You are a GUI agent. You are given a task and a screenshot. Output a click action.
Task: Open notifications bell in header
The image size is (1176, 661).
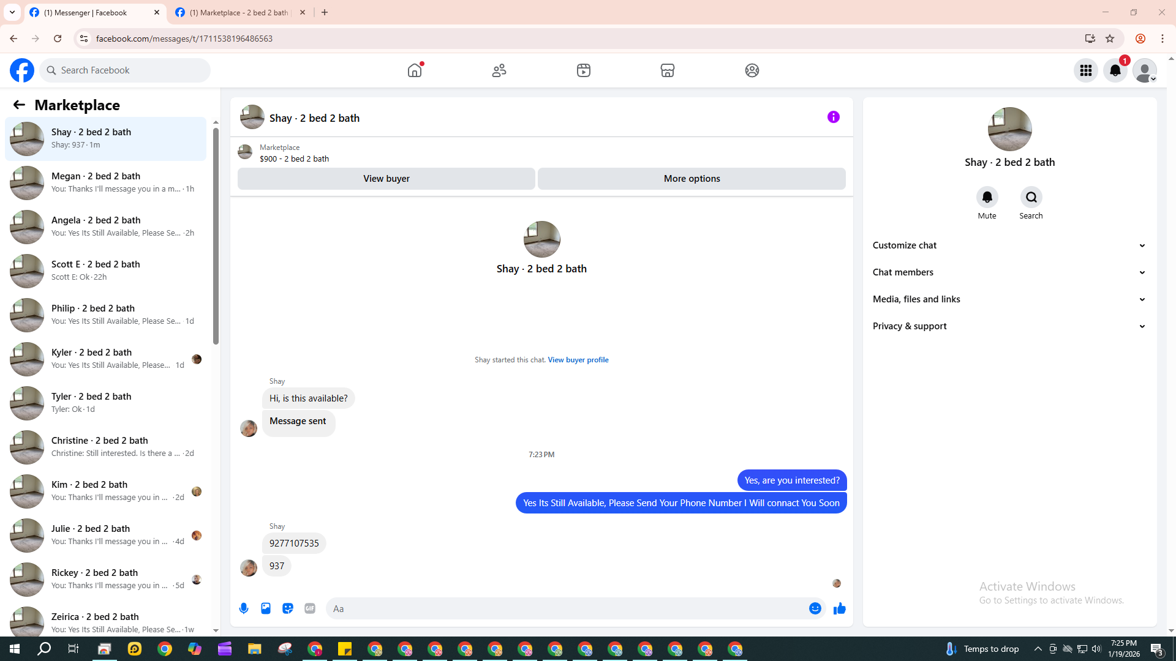coord(1115,70)
